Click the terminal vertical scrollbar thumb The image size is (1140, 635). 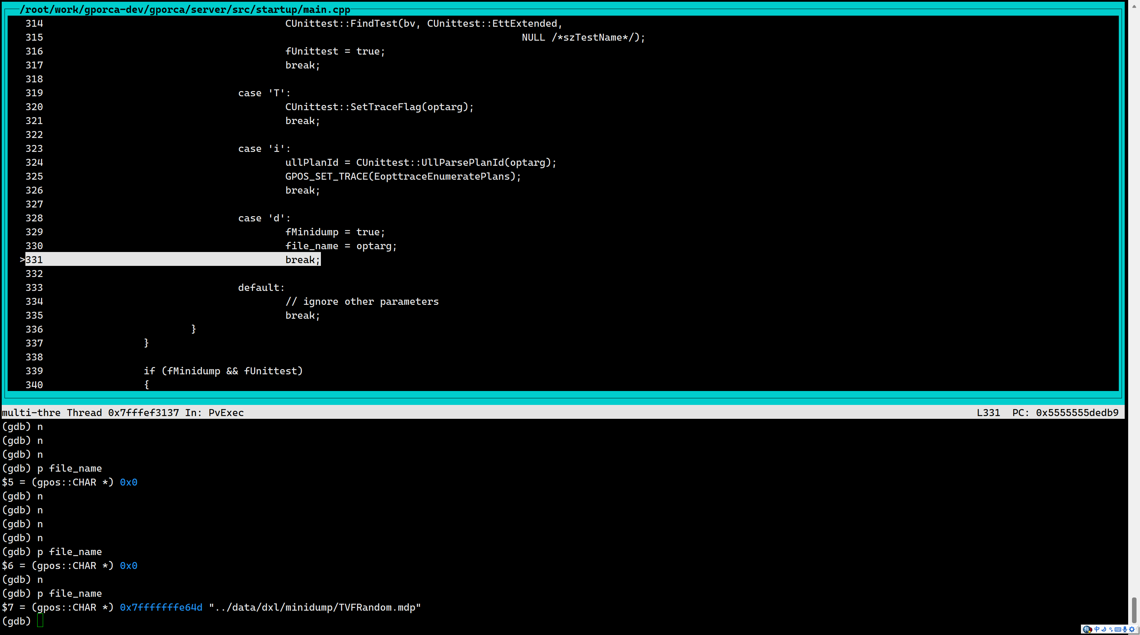pyautogui.click(x=1134, y=610)
